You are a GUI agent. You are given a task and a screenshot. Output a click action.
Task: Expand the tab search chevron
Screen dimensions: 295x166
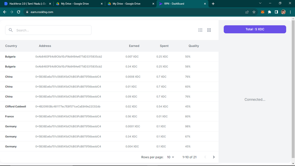[261, 3]
